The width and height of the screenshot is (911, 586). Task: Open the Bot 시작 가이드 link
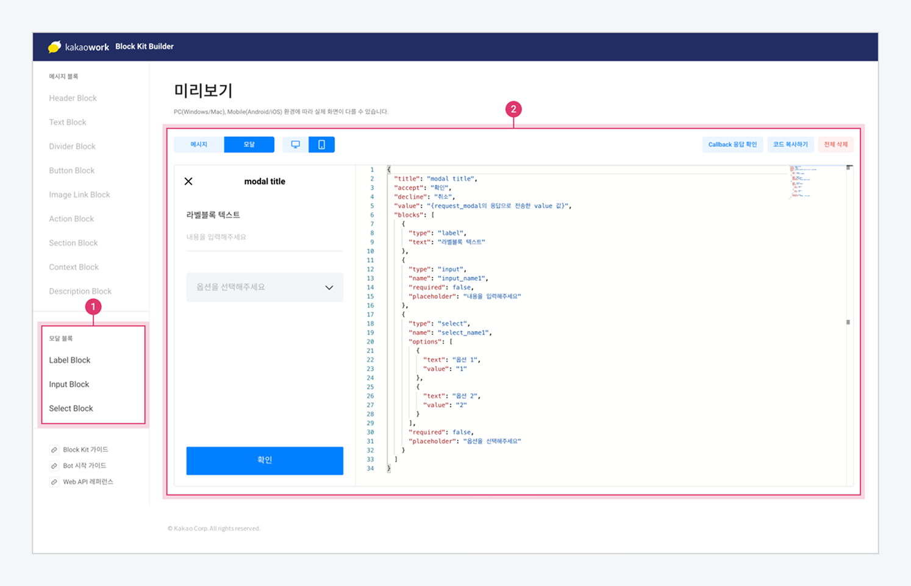(x=84, y=466)
